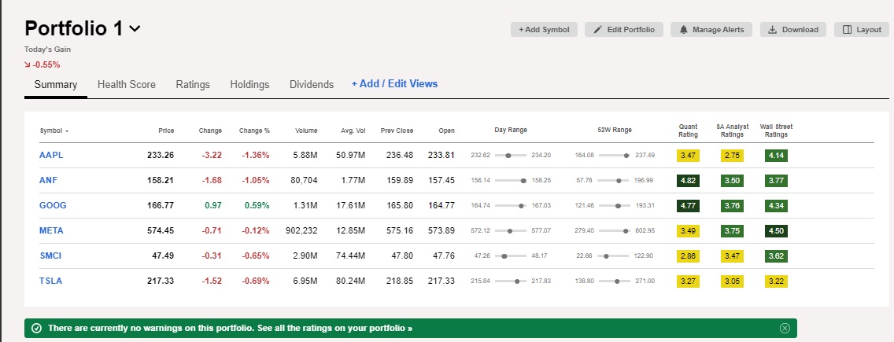Viewport: 894px width, 342px height.
Task: Click the Avg. Vol column header
Action: (x=353, y=131)
